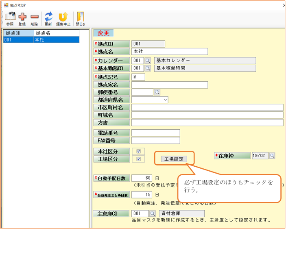
Task: Click the 主倉庫CD lookup magnifier icon
Action: pos(153,213)
